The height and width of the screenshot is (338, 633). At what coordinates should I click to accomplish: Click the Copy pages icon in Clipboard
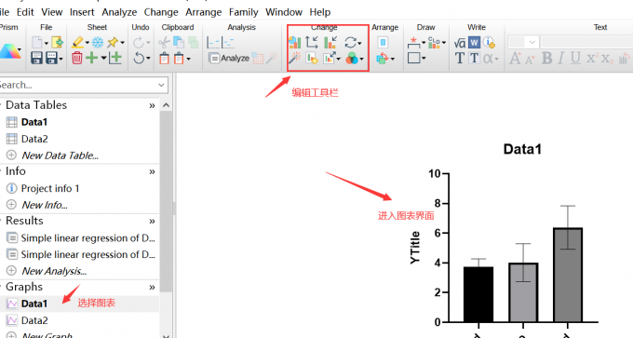179,42
